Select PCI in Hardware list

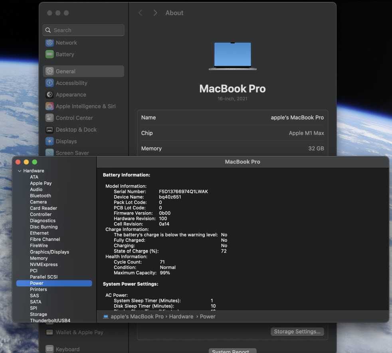pyautogui.click(x=34, y=270)
